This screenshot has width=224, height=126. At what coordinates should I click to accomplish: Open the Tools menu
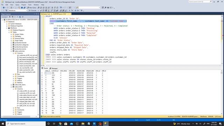[x=30, y=5]
